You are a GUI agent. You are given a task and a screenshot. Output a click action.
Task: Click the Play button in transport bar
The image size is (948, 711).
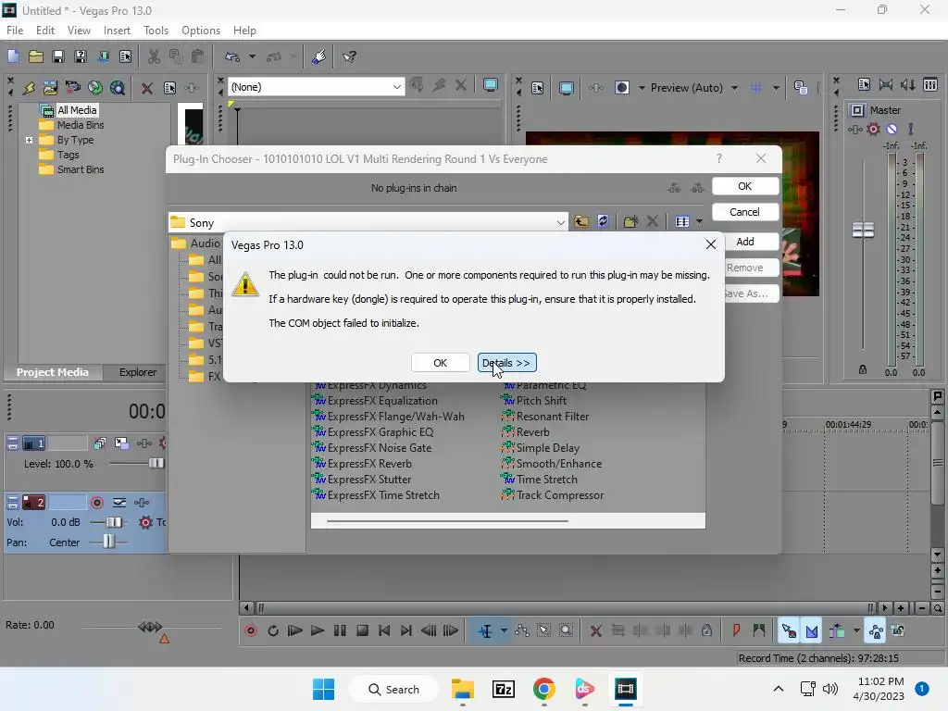click(x=318, y=631)
